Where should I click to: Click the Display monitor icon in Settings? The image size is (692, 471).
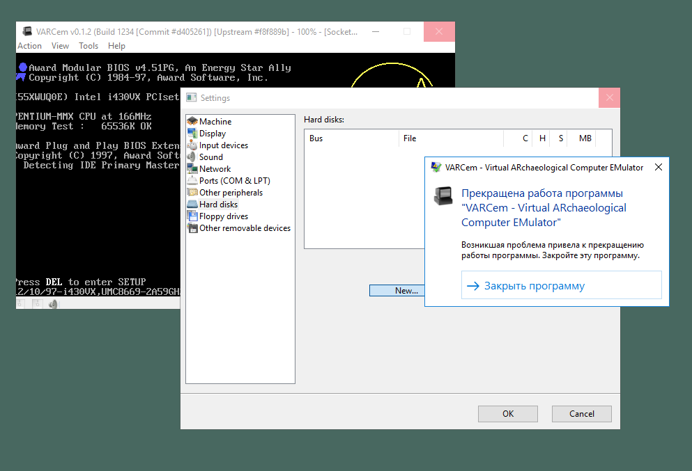coord(192,133)
